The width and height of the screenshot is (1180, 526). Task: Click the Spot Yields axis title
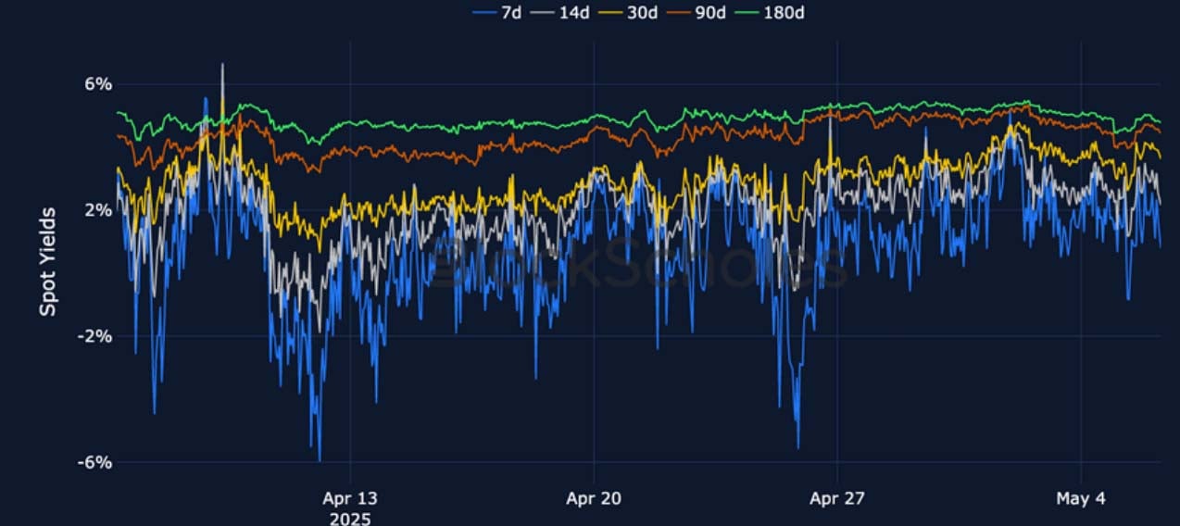tap(47, 262)
